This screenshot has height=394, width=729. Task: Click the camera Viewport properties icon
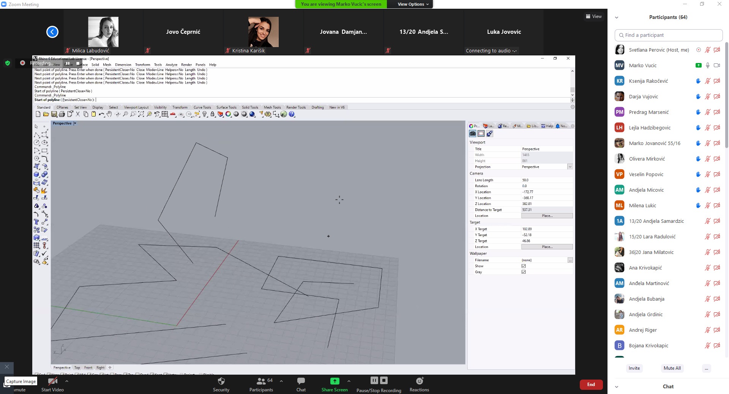tap(473, 134)
